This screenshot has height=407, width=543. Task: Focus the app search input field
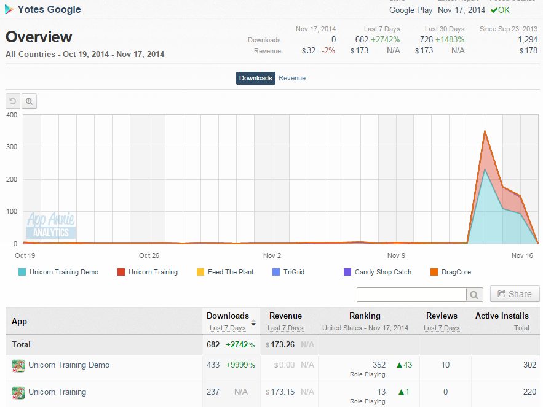(x=411, y=295)
